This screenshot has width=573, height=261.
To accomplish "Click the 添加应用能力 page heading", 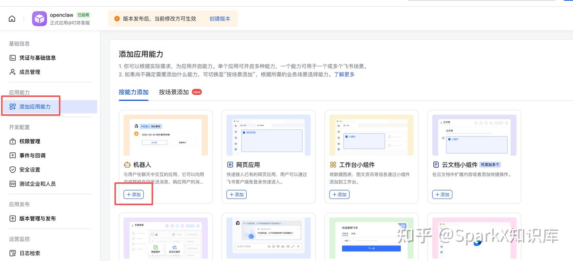I will (x=141, y=54).
